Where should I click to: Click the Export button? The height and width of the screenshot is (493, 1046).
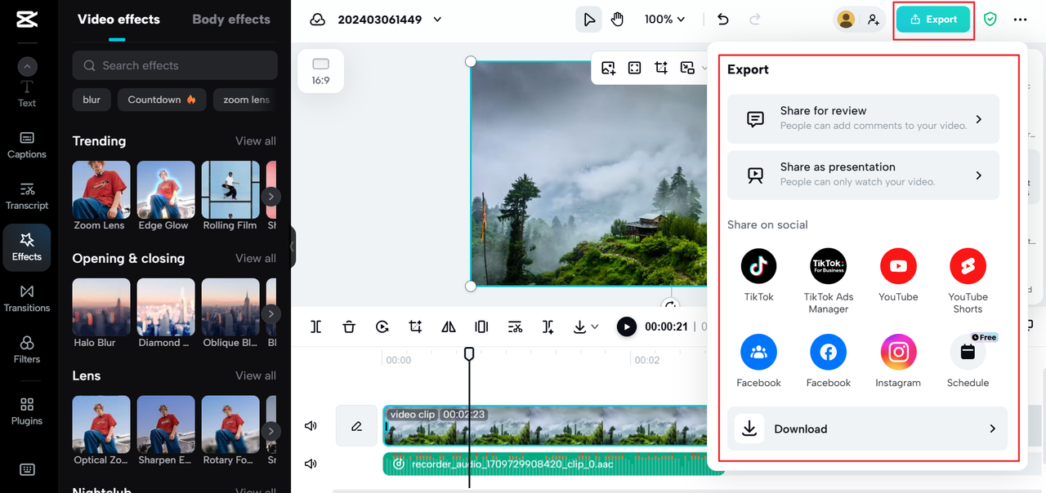tap(933, 20)
